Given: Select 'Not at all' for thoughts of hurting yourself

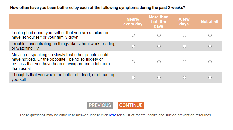Looking at the screenshot, I should 210,78.
